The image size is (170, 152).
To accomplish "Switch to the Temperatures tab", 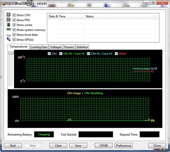I will point(19,47).
